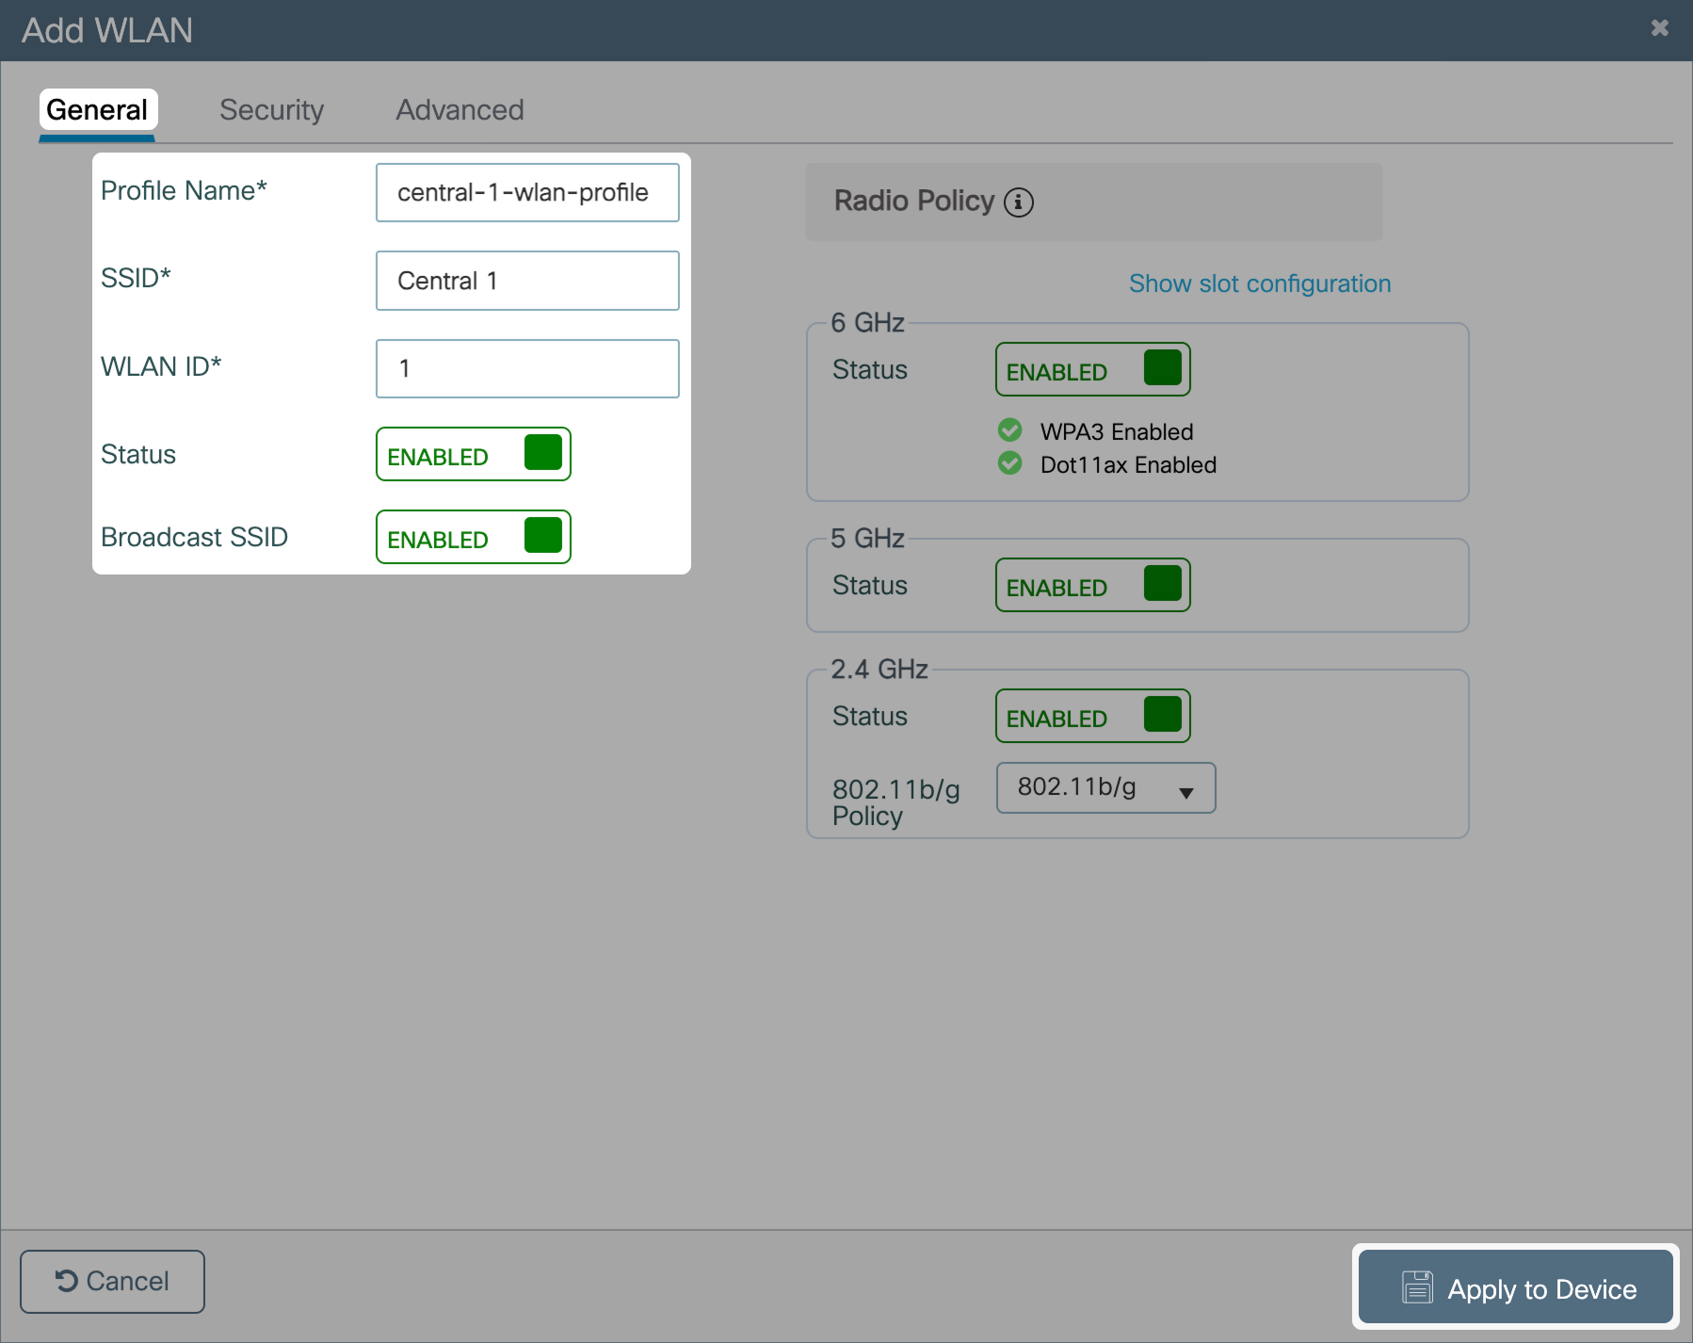Select the General tab

[97, 110]
